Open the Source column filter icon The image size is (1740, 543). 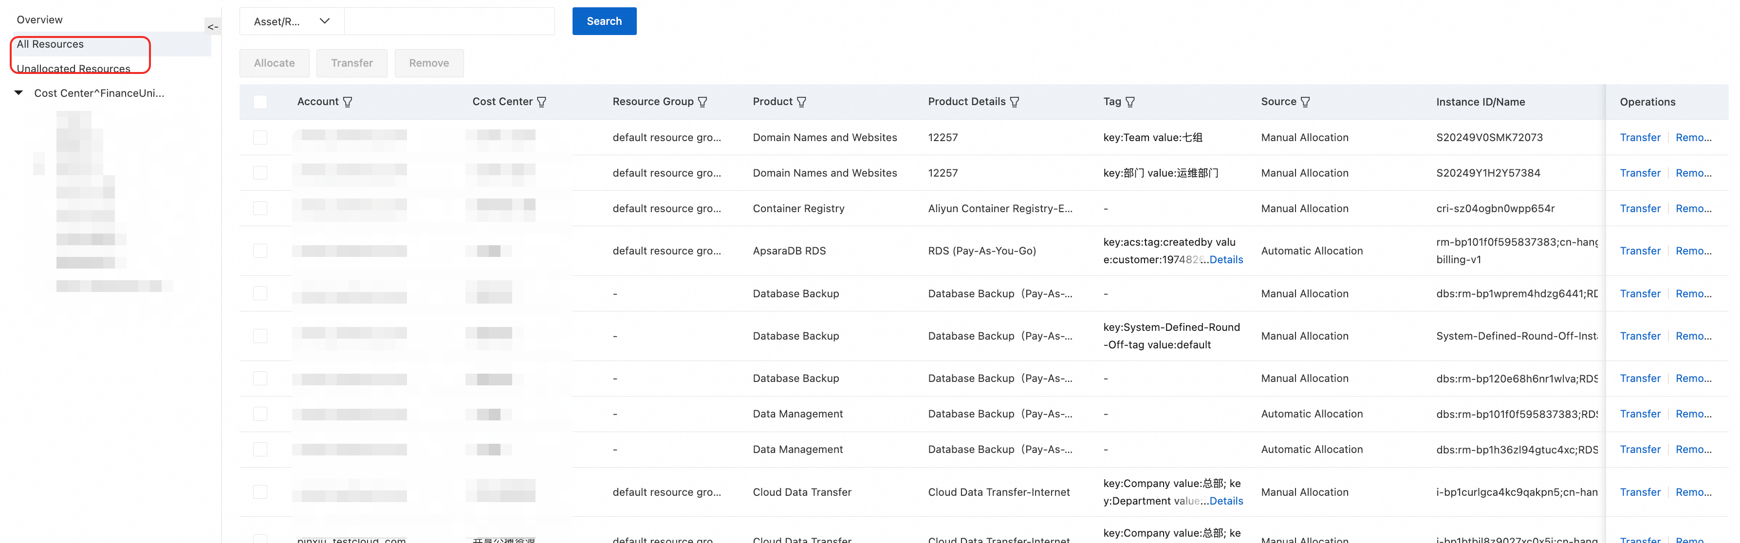tap(1305, 102)
